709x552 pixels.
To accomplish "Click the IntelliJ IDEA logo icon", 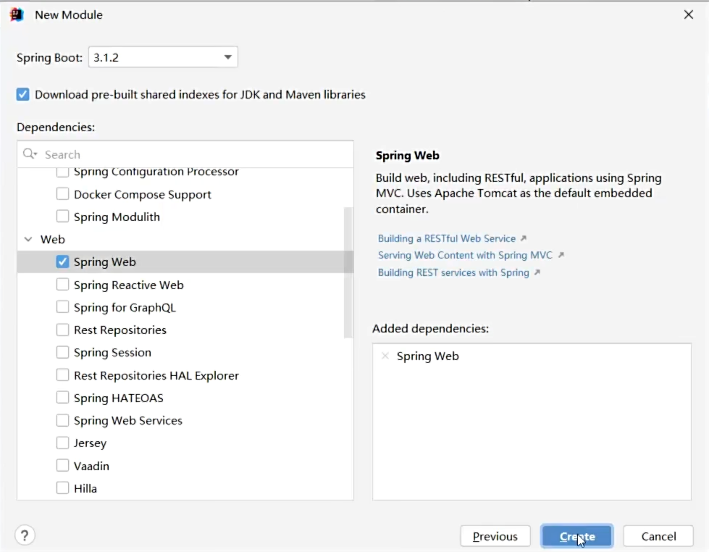I will tap(17, 14).
